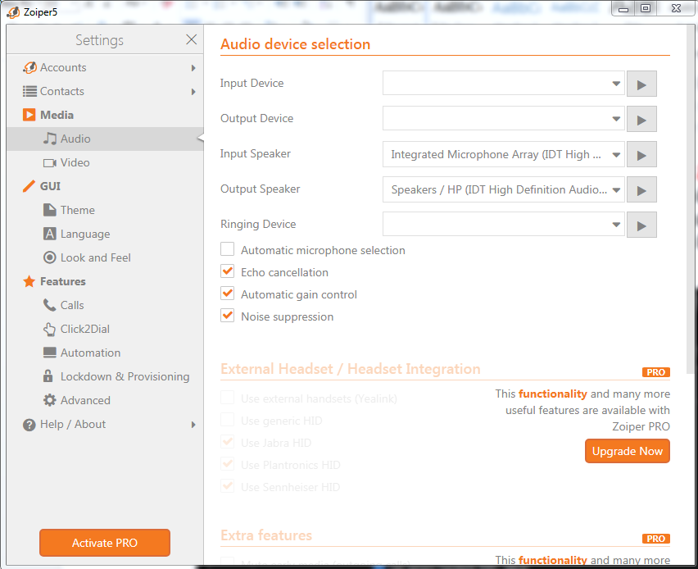Click the Features star icon
Screen dimensions: 698x569
click(29, 281)
